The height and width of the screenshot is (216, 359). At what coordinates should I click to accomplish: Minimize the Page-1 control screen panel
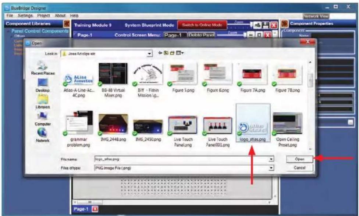point(251,35)
